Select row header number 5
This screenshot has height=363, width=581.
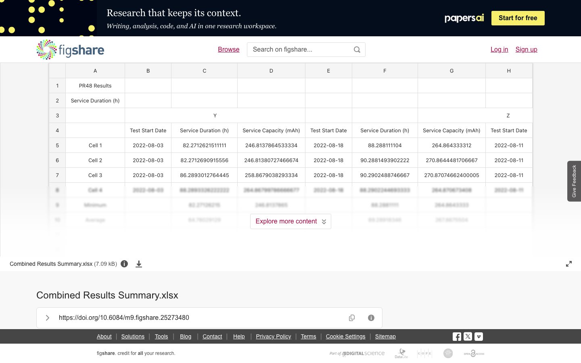click(x=57, y=145)
